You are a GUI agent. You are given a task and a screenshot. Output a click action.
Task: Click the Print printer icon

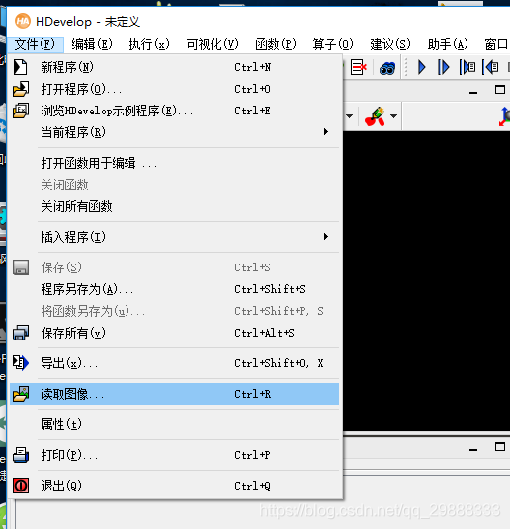(21, 455)
